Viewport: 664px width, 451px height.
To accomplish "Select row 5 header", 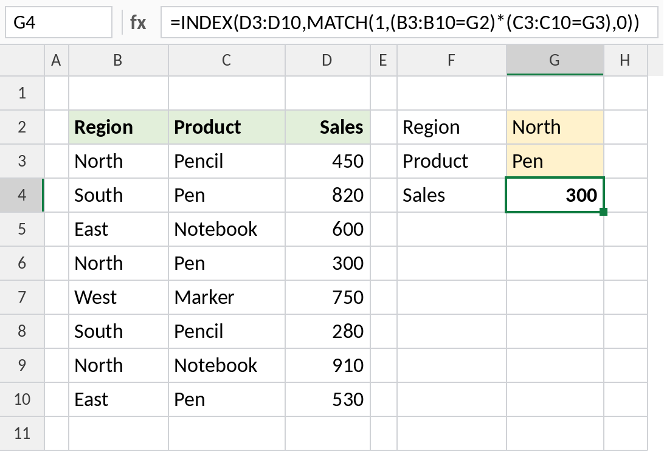I will (22, 229).
